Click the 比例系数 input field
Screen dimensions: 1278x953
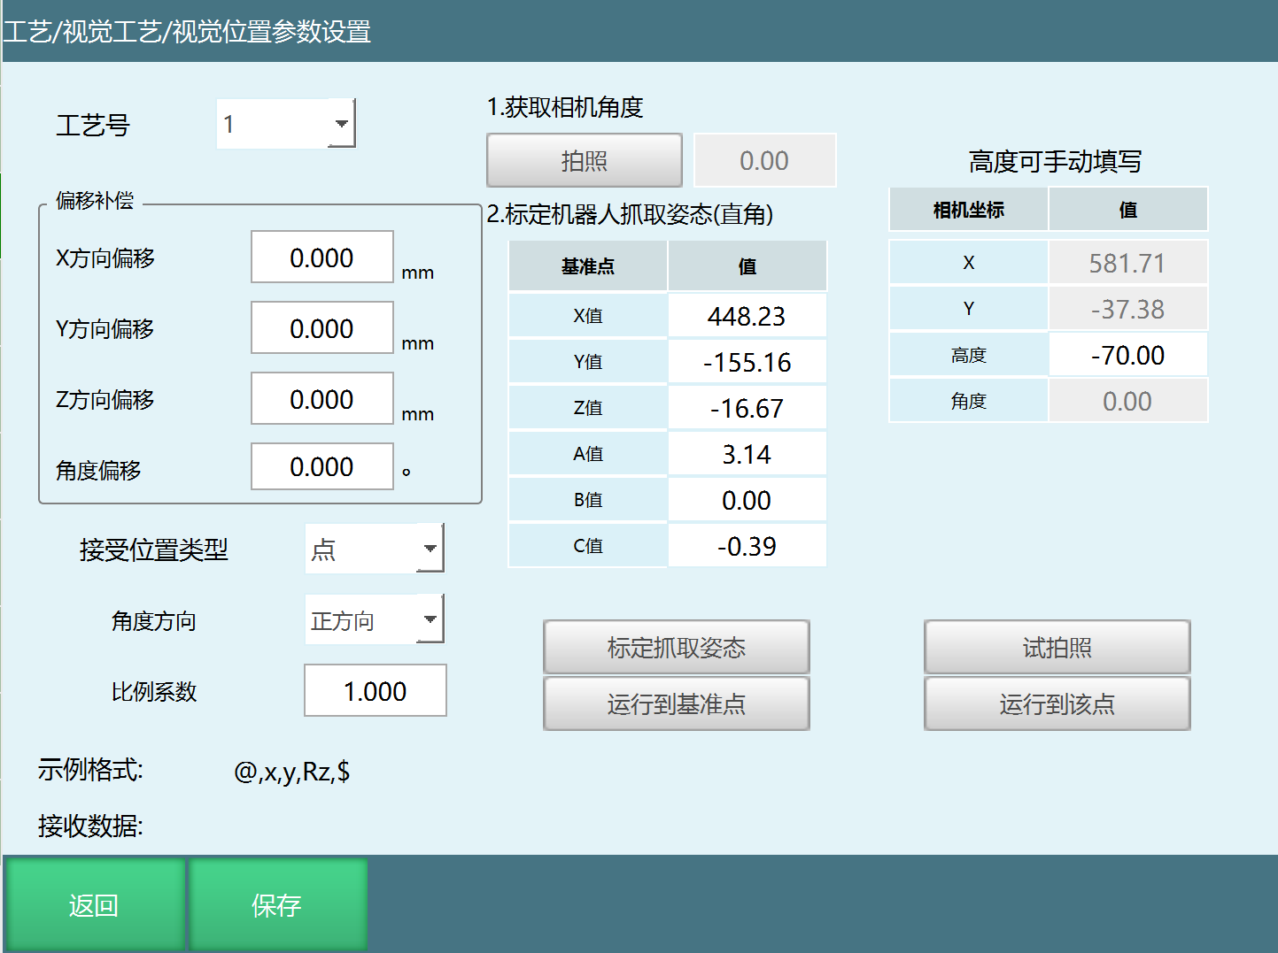point(375,691)
